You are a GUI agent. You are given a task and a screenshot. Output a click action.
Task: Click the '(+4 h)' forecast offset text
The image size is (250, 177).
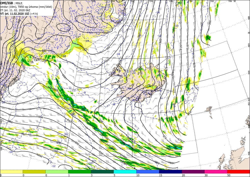34,13
